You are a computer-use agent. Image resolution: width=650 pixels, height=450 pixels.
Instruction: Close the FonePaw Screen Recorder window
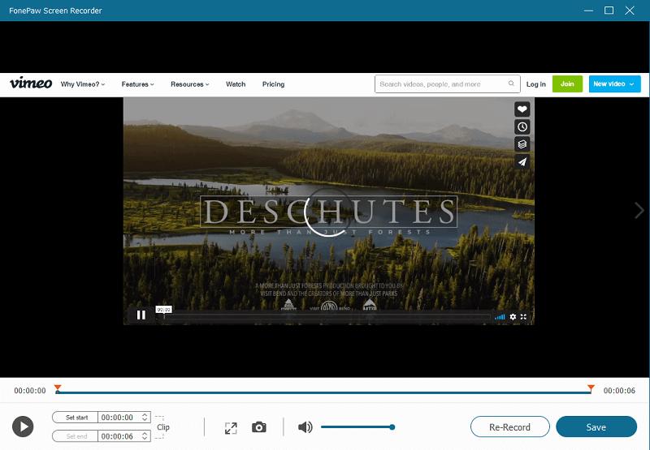coord(629,11)
